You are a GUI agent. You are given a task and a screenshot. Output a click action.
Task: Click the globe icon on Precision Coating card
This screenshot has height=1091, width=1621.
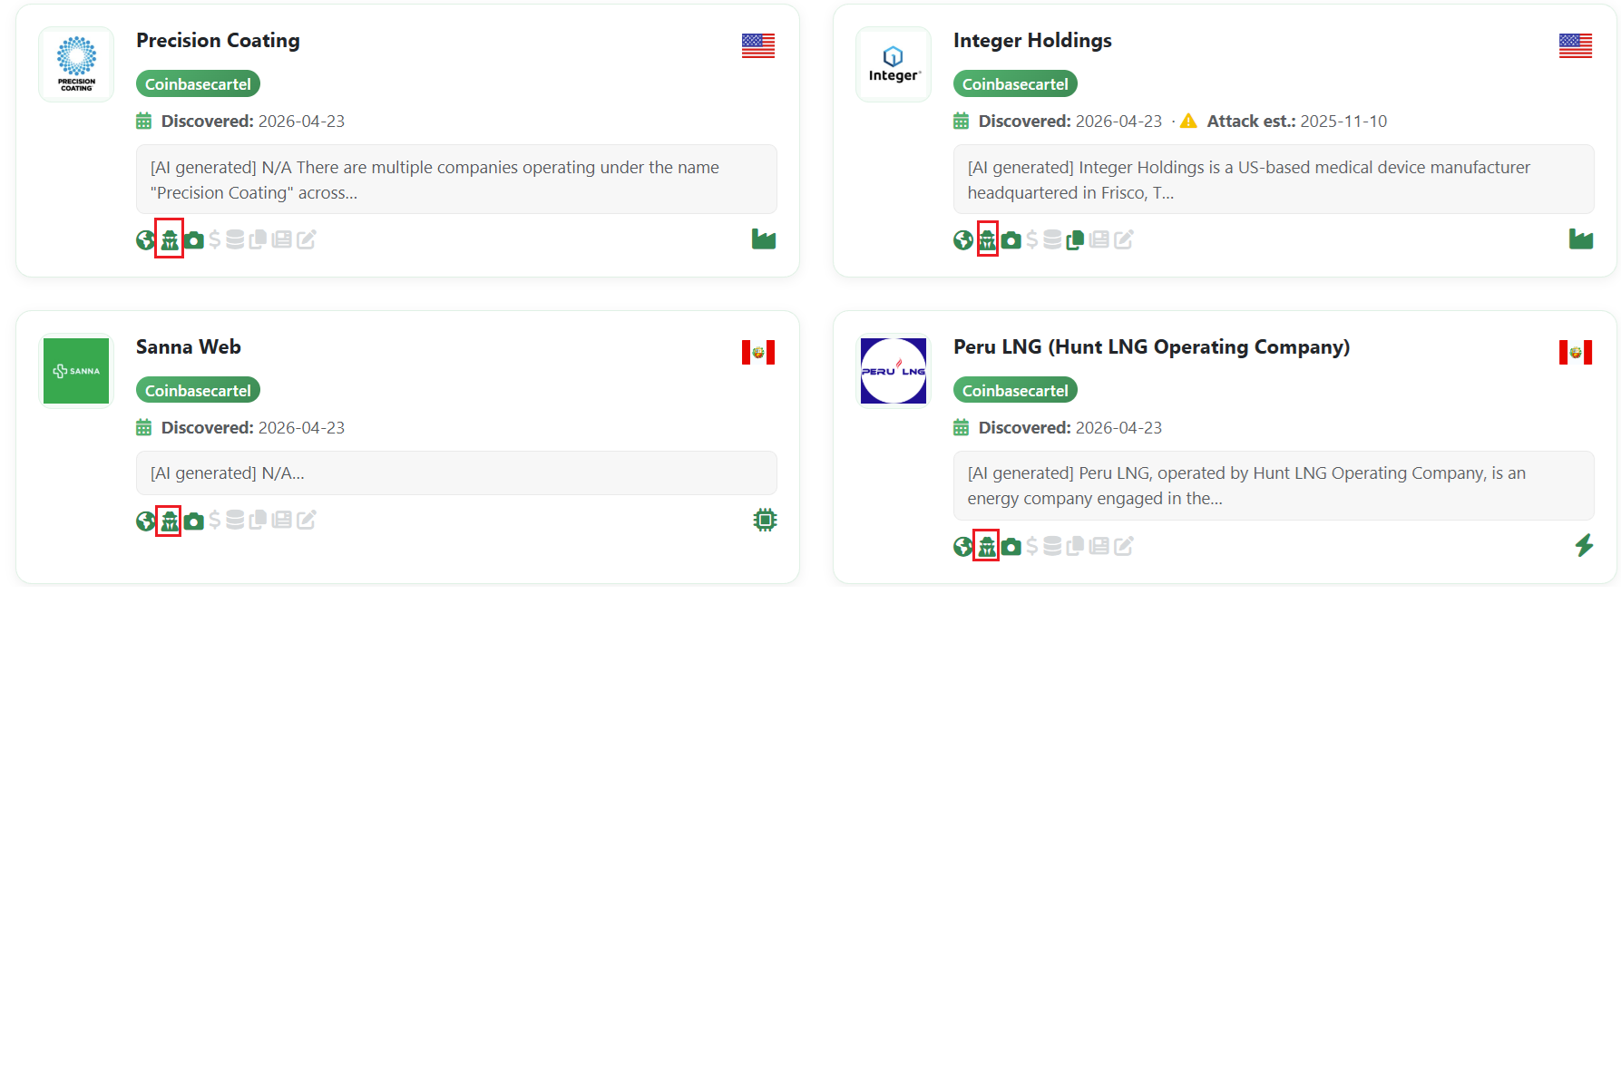(x=145, y=240)
